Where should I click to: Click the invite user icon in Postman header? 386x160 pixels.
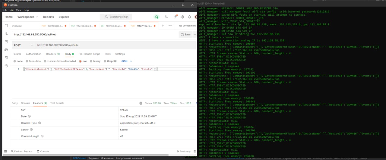tap(167, 17)
